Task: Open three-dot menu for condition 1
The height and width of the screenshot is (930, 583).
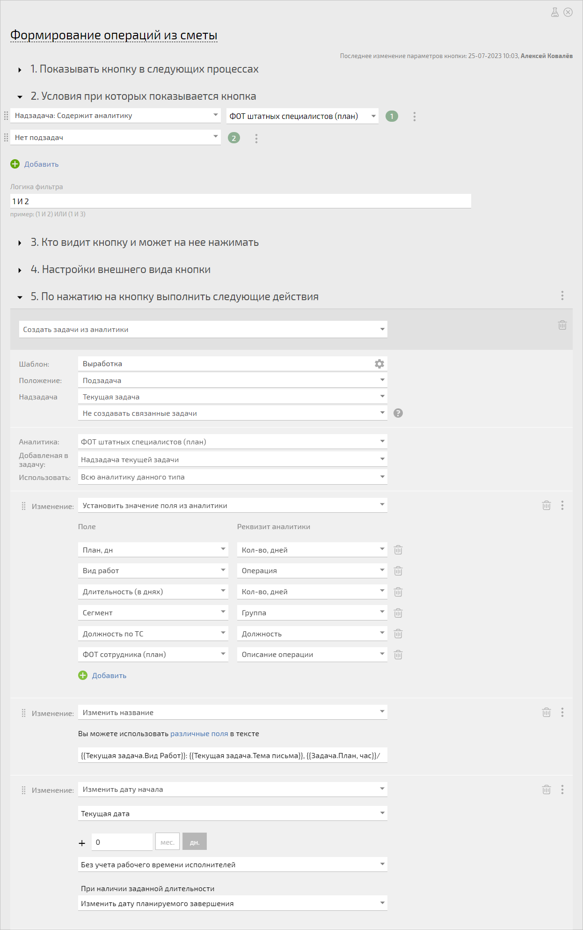Action: [x=415, y=117]
